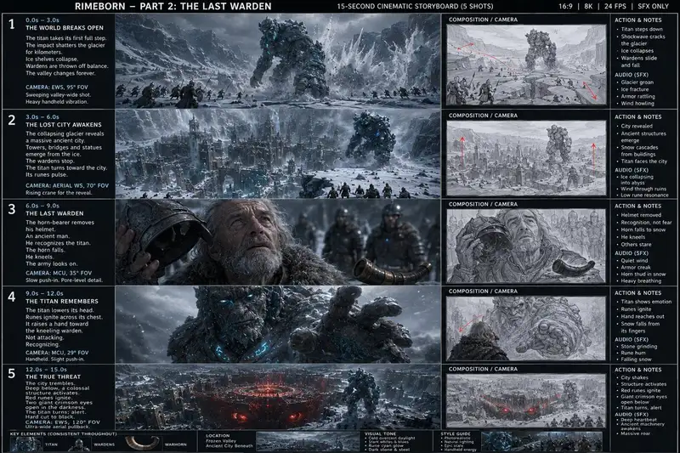The height and width of the screenshot is (453, 680).
Task: Click the '15-SECOND CINEMATIC STORYBOARD (5 SHOTS)' subtitle
Action: [x=415, y=7]
